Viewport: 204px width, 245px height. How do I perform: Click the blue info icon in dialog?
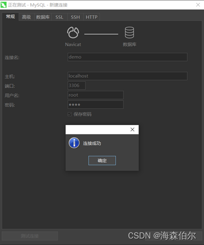[74, 143]
